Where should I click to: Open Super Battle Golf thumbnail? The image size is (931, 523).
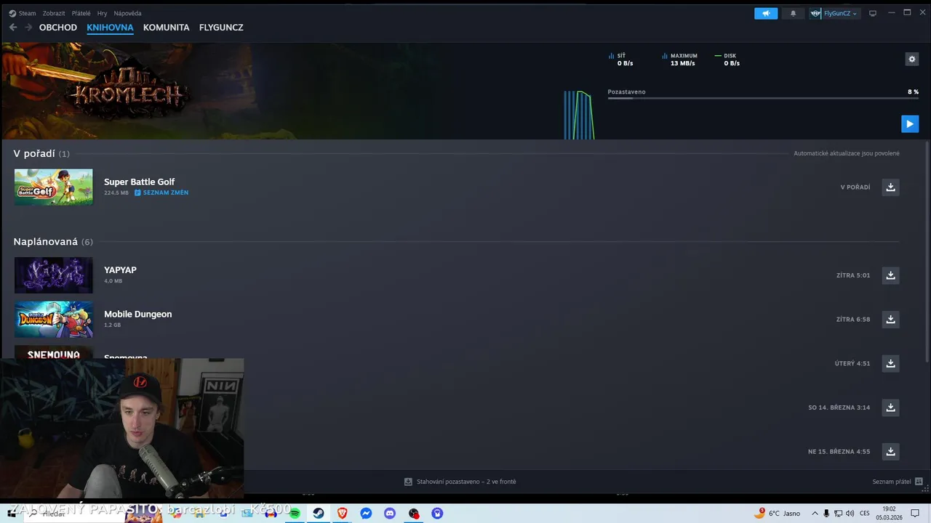coord(54,187)
